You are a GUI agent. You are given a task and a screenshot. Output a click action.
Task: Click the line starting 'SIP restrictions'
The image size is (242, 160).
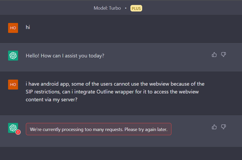(x=112, y=92)
